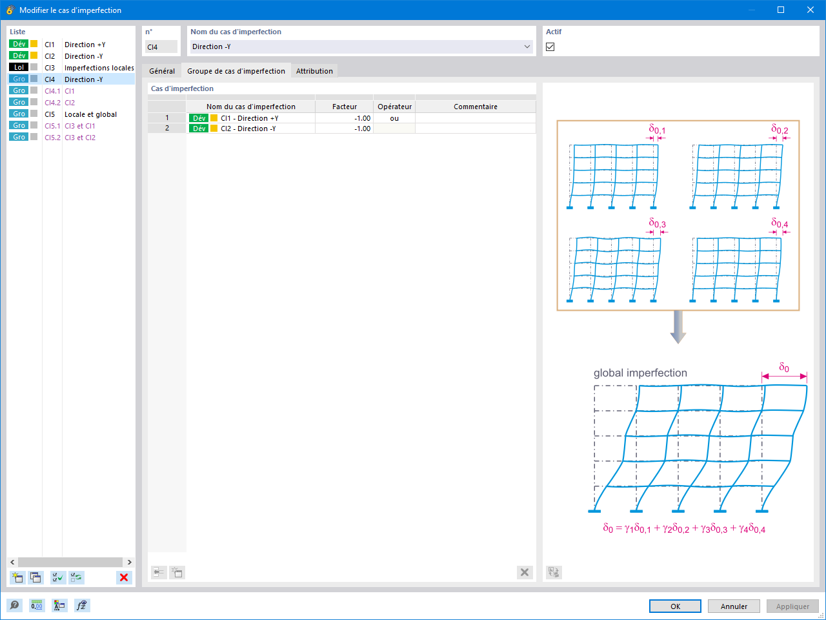Click the Nom du cas d'imperfection column header
Image resolution: width=826 pixels, height=620 pixels.
(x=250, y=107)
